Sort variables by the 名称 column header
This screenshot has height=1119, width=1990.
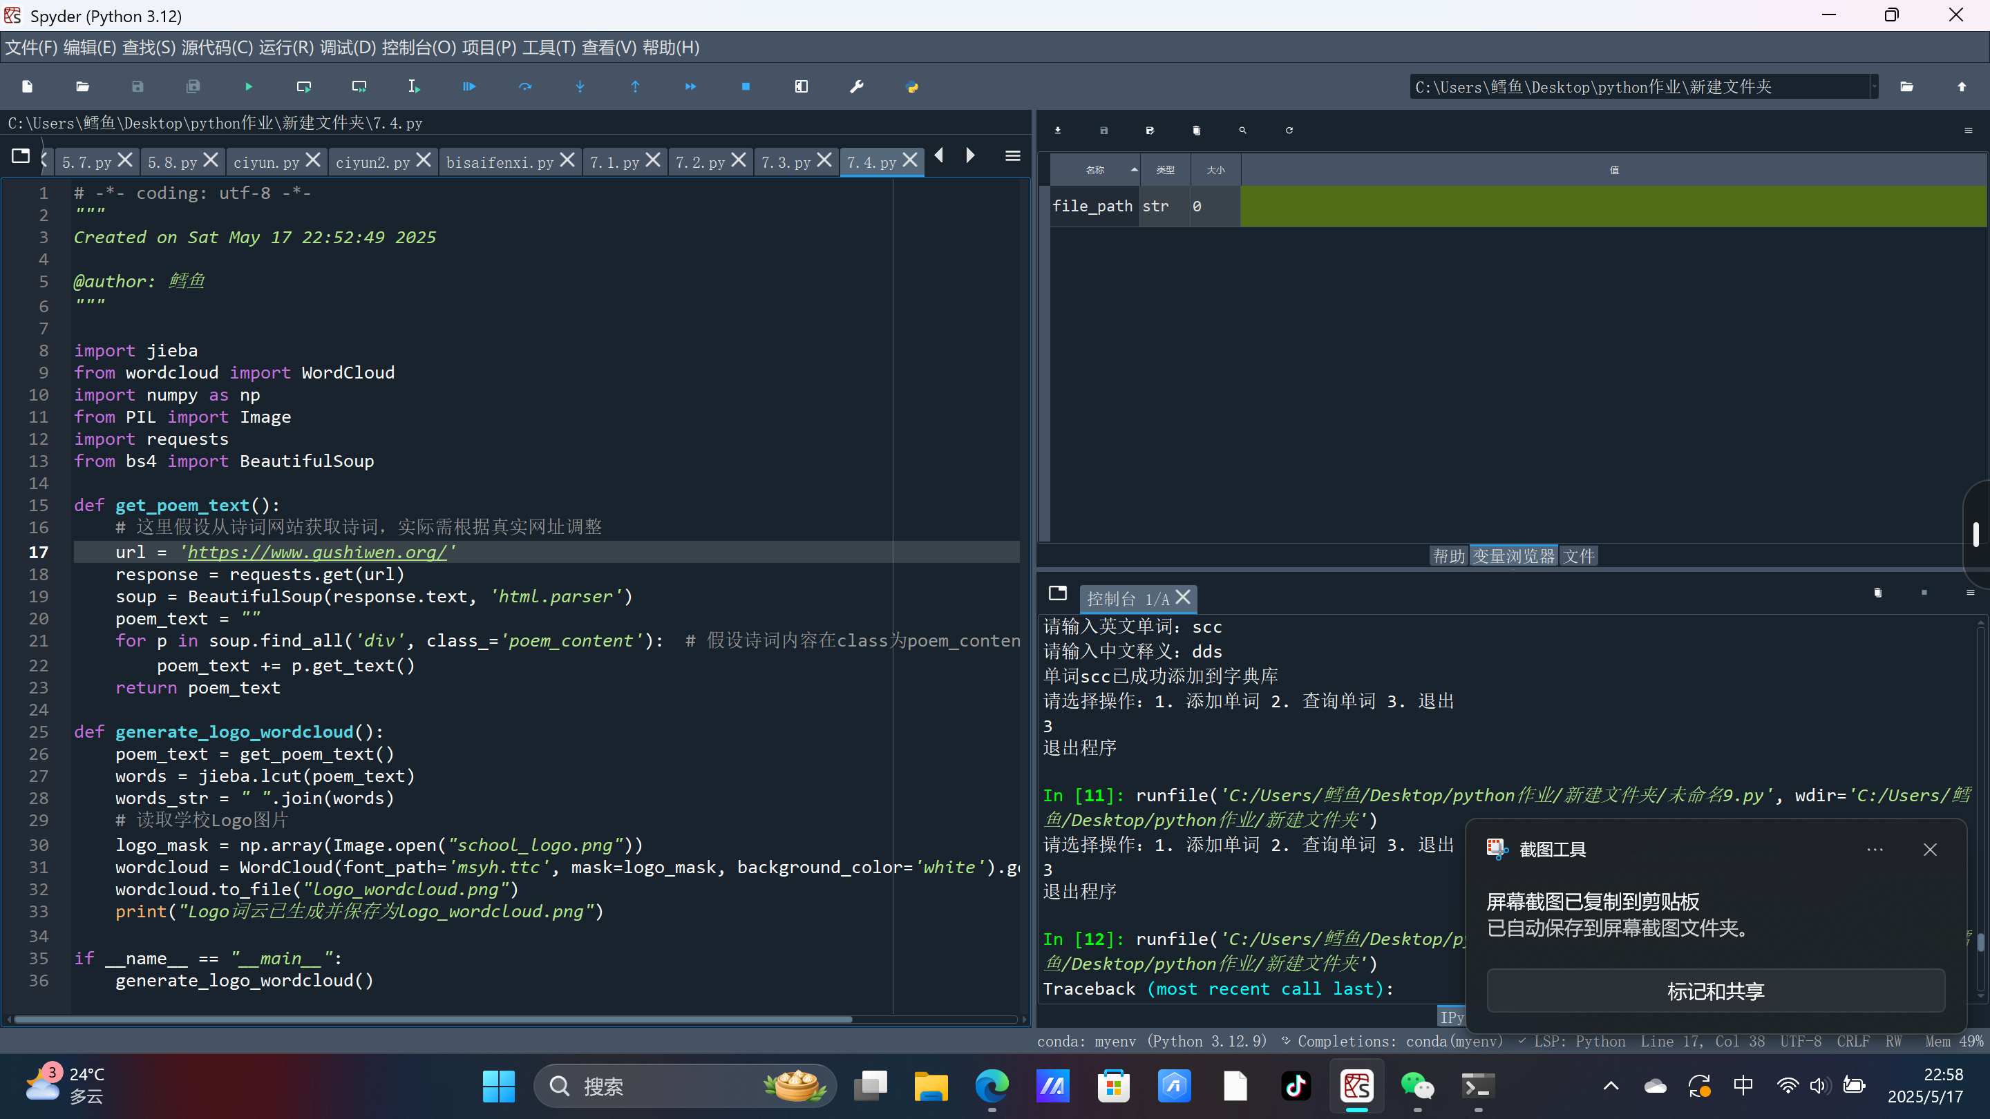[x=1094, y=170]
